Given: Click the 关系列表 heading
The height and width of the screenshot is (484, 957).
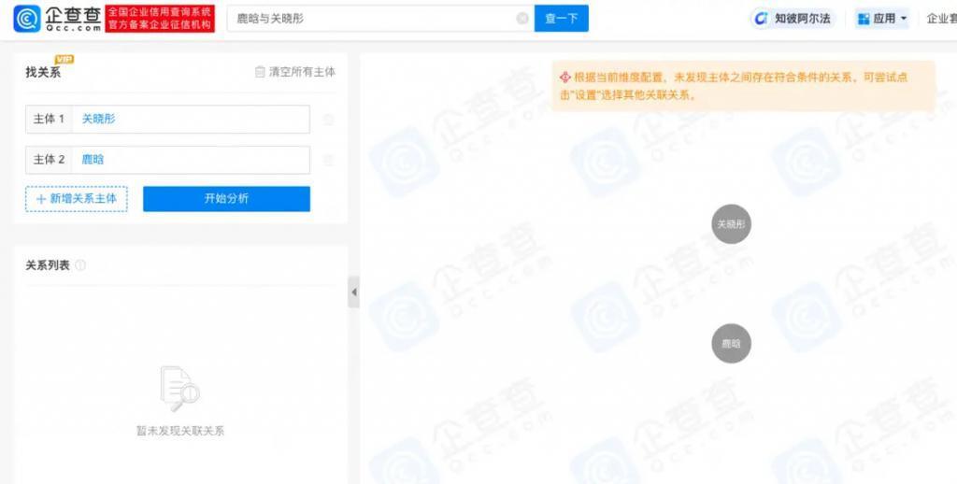Looking at the screenshot, I should pos(48,265).
